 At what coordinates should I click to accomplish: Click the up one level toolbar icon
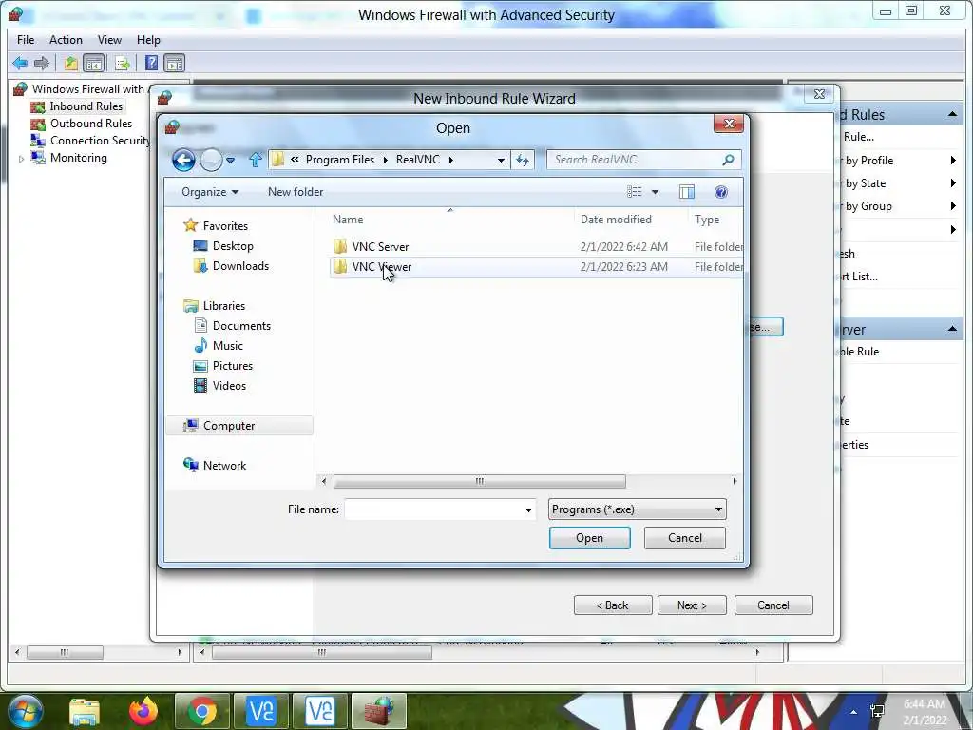click(x=70, y=63)
